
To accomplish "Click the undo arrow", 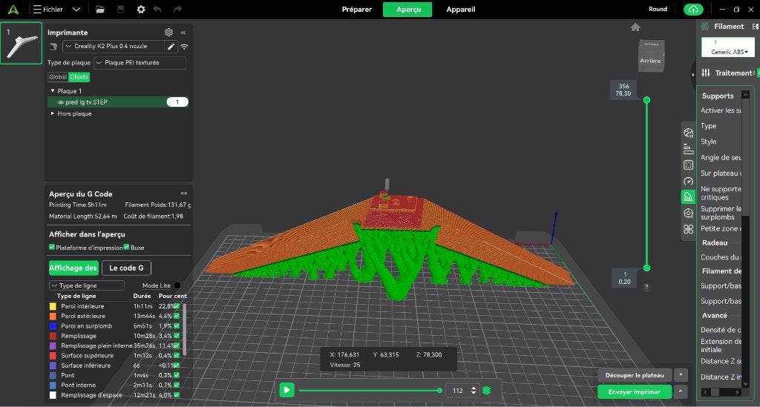I will click(157, 9).
